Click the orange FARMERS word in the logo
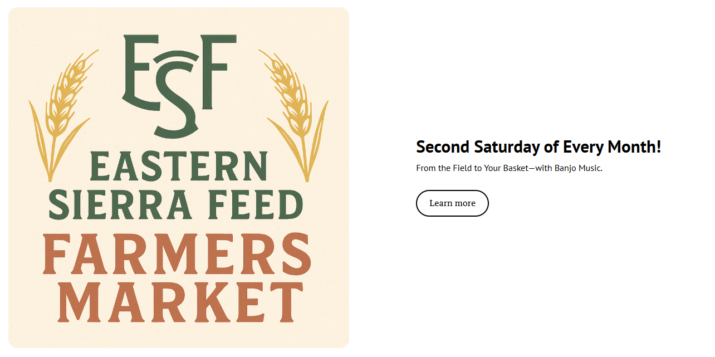The width and height of the screenshot is (715, 357). [177, 254]
